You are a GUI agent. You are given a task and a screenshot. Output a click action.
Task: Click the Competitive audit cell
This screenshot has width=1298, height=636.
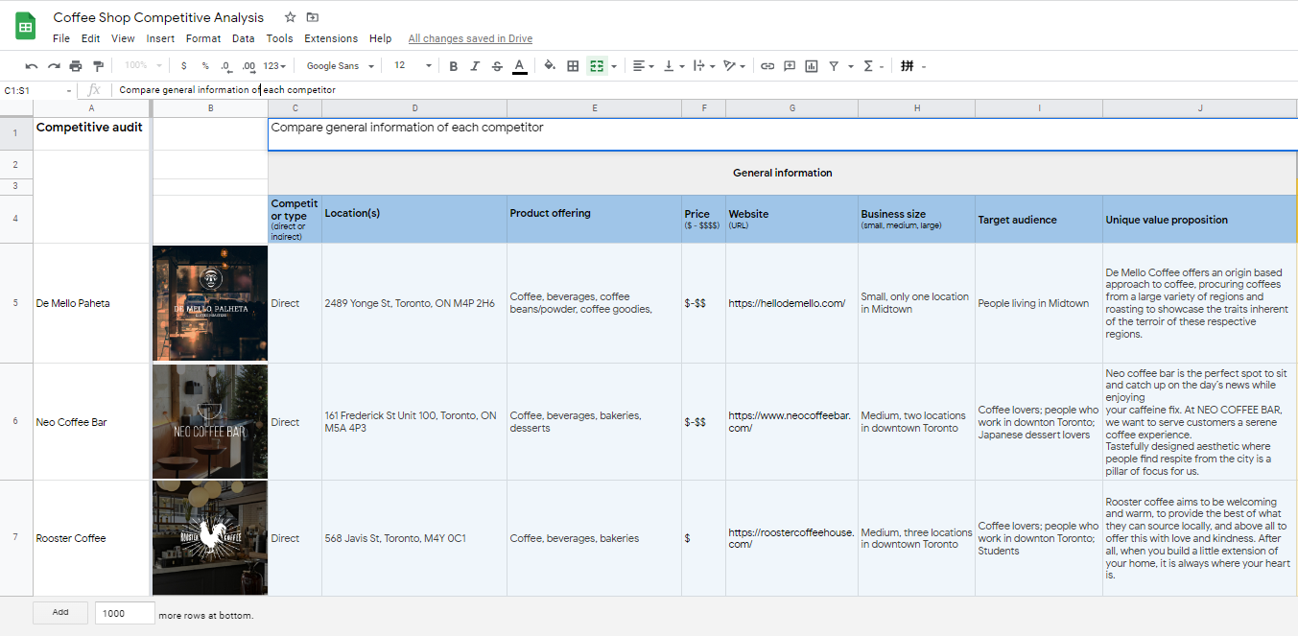click(x=91, y=134)
